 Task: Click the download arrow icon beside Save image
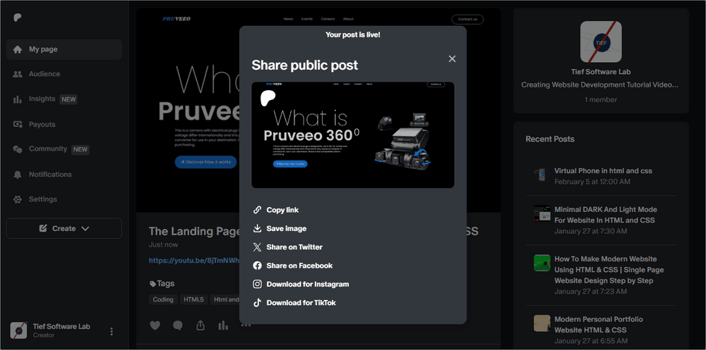click(257, 229)
